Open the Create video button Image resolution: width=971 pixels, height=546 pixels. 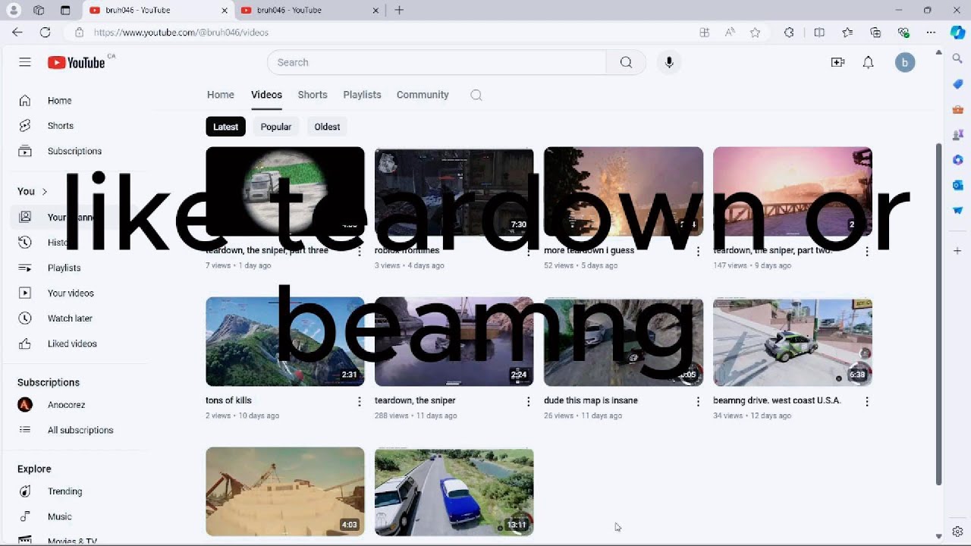pyautogui.click(x=837, y=62)
